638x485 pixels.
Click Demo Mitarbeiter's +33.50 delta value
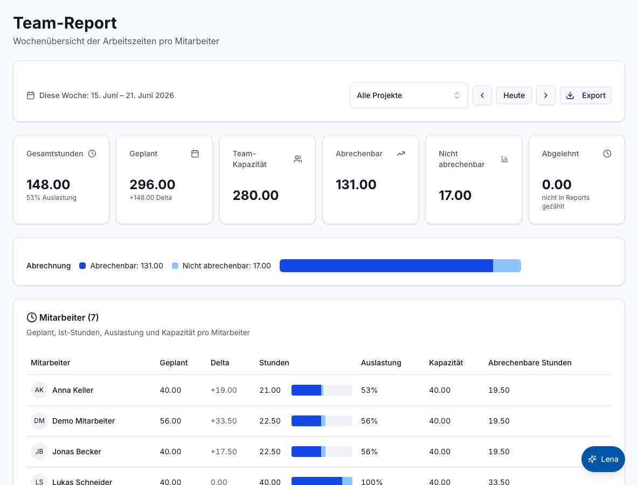(x=224, y=421)
